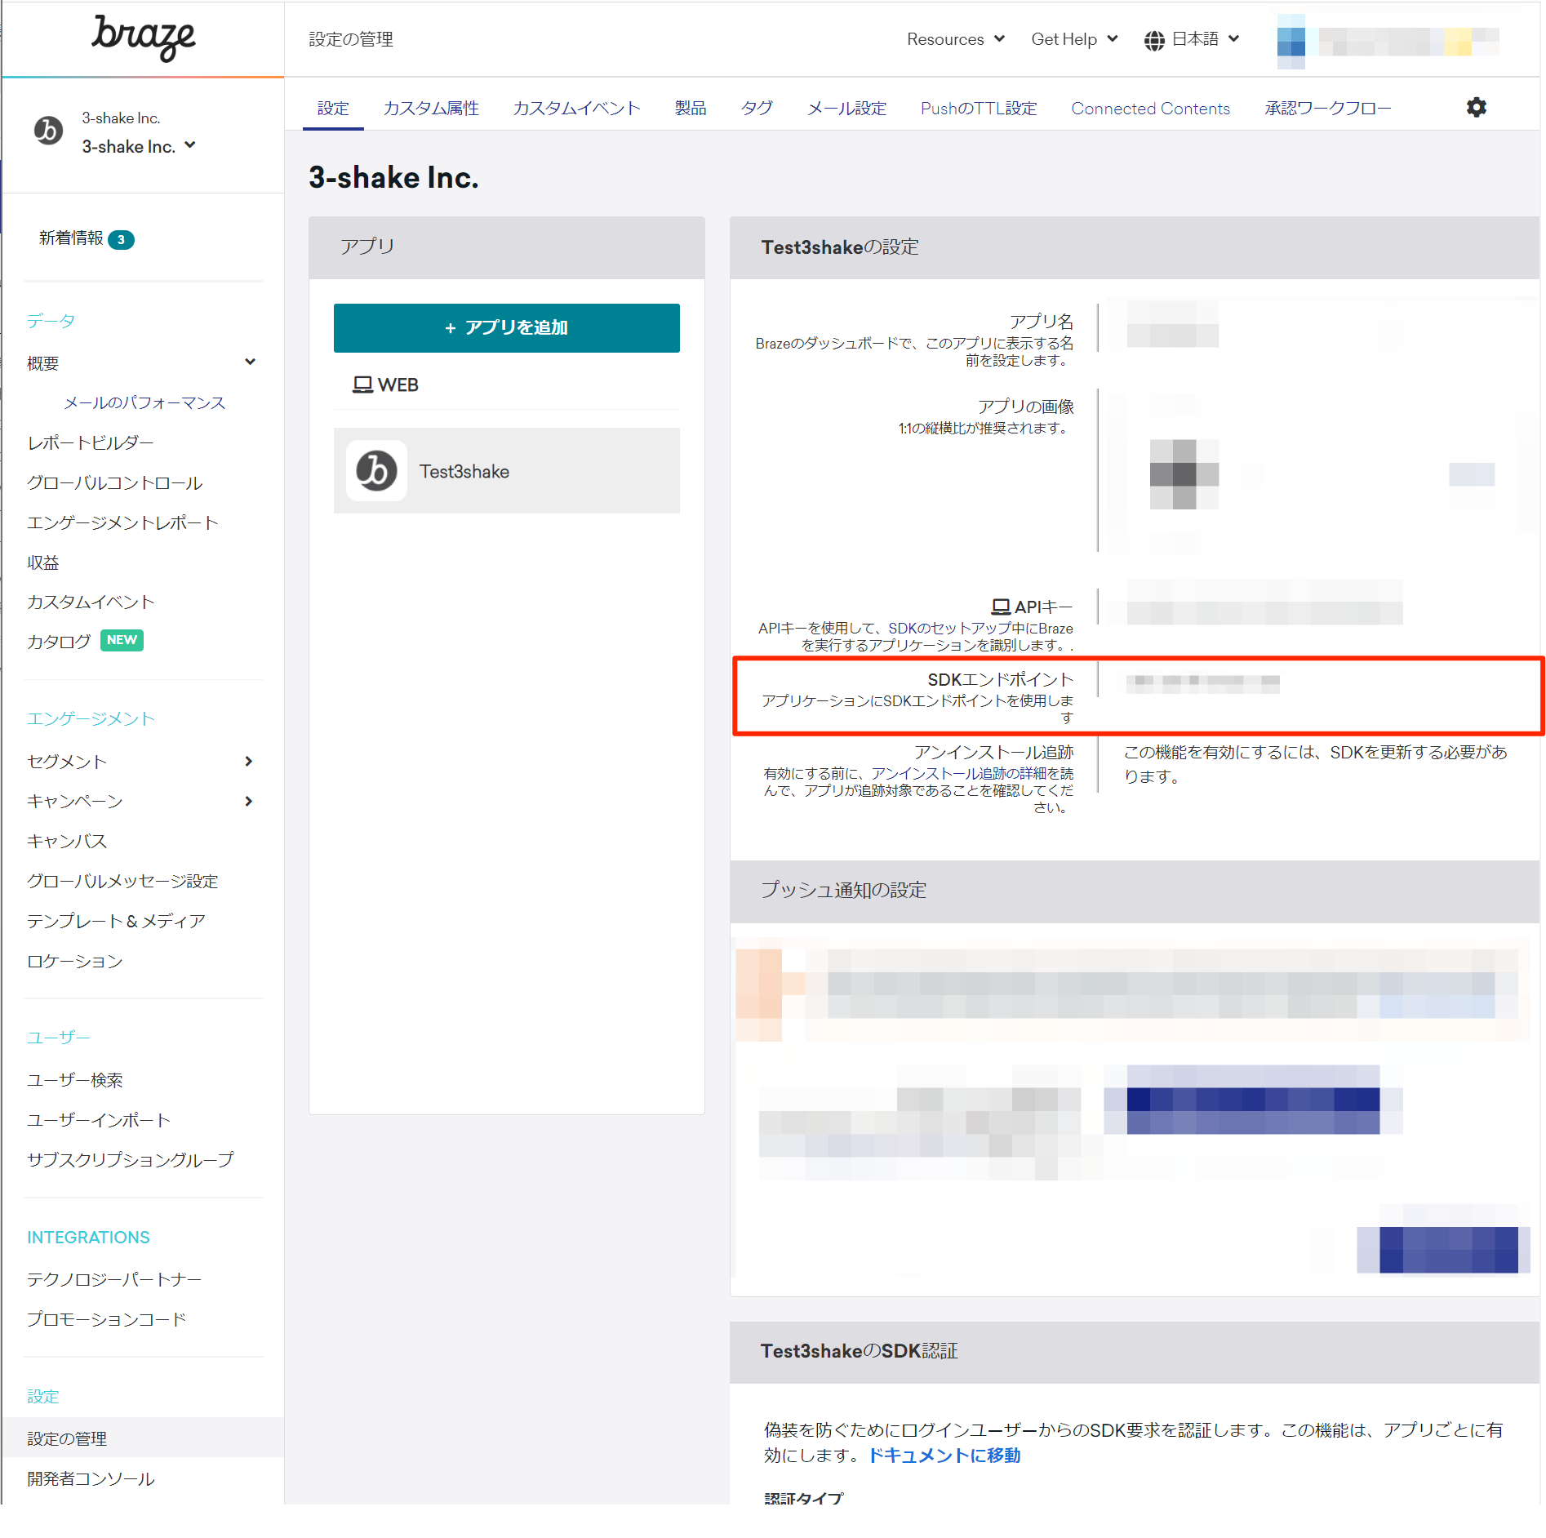Switch to the 設定 tab

[333, 109]
